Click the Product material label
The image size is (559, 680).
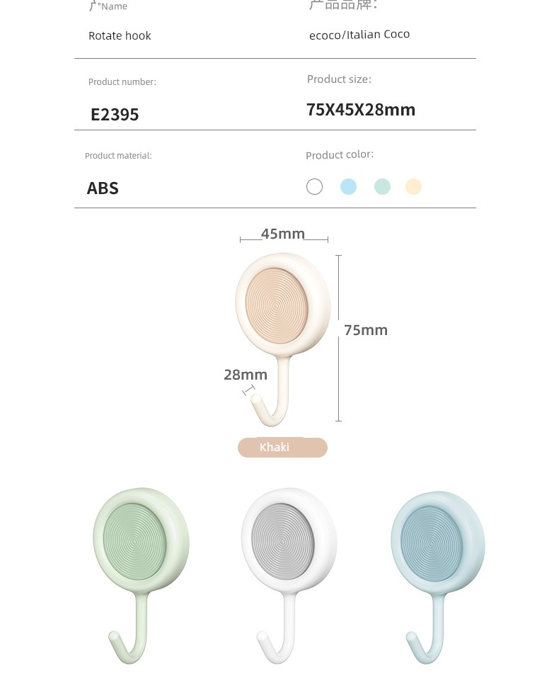click(x=118, y=156)
